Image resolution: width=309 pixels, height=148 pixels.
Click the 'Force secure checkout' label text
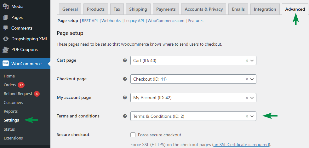click(x=159, y=135)
